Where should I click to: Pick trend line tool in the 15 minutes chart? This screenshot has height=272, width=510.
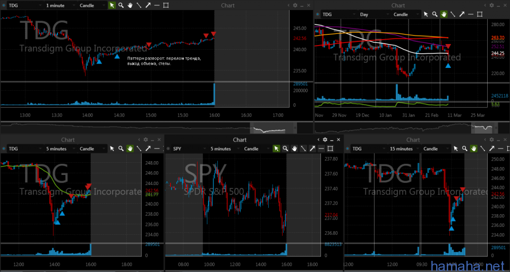click(483, 148)
